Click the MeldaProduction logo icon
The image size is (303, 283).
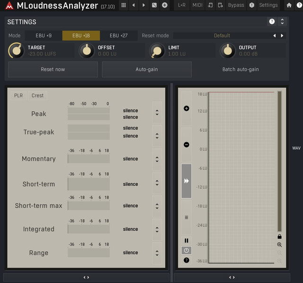9,5
